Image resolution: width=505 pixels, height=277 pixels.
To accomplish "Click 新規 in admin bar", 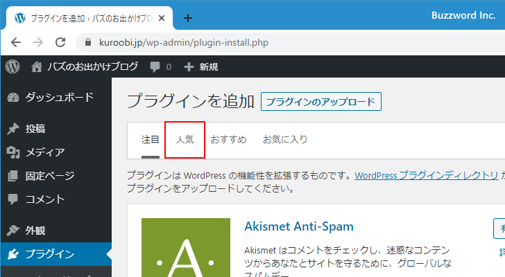I will [x=209, y=67].
